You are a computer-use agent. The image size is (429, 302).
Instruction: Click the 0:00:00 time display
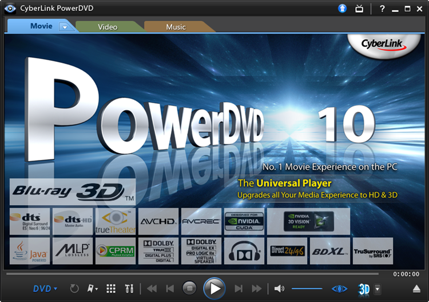pyautogui.click(x=406, y=274)
